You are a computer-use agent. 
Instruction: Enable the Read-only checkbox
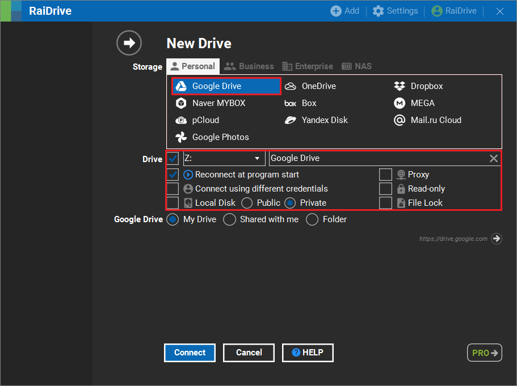[x=386, y=189]
